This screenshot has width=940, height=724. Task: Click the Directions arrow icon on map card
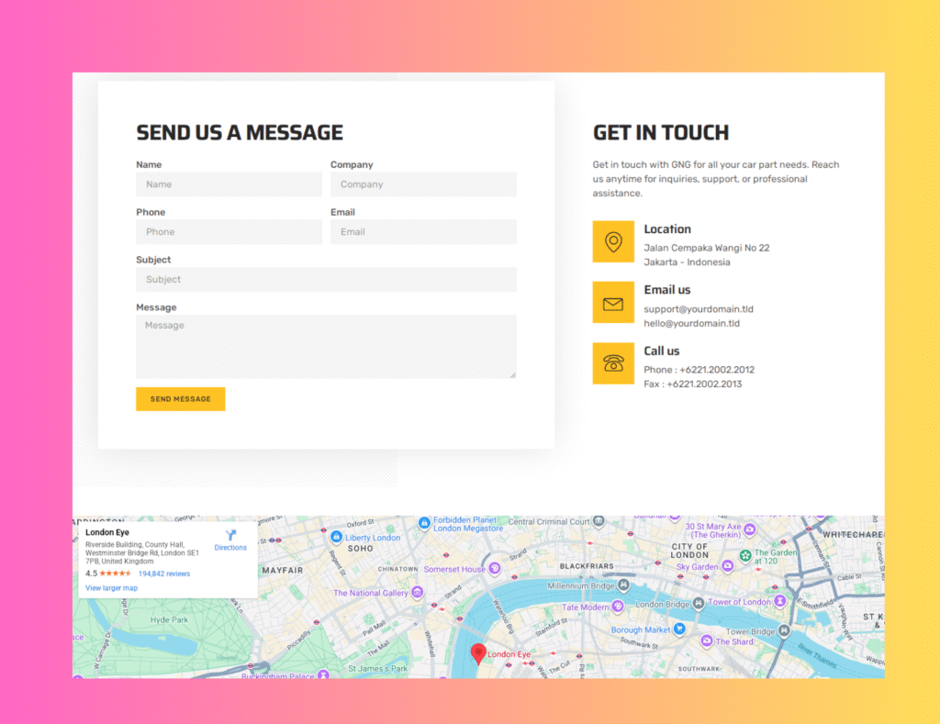click(230, 535)
